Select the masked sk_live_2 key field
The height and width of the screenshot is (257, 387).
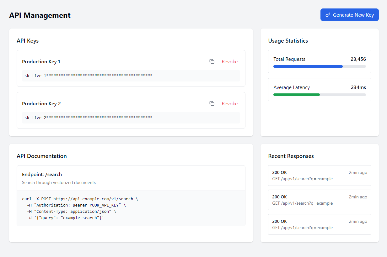point(131,118)
